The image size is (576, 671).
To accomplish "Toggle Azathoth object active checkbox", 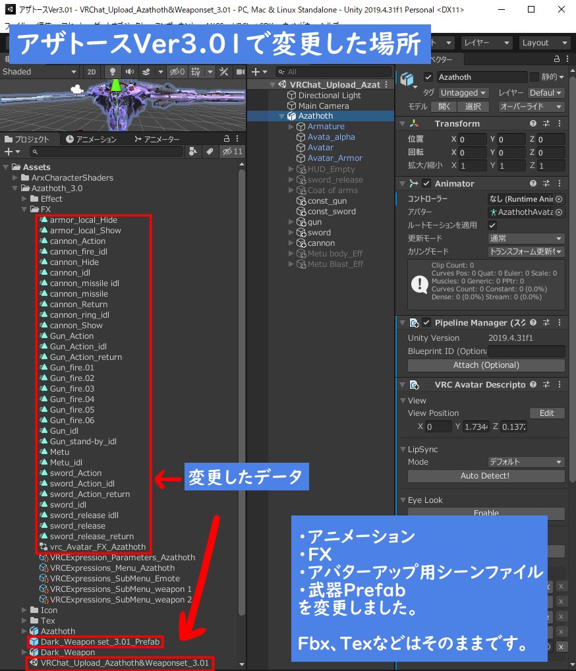I will (x=428, y=77).
